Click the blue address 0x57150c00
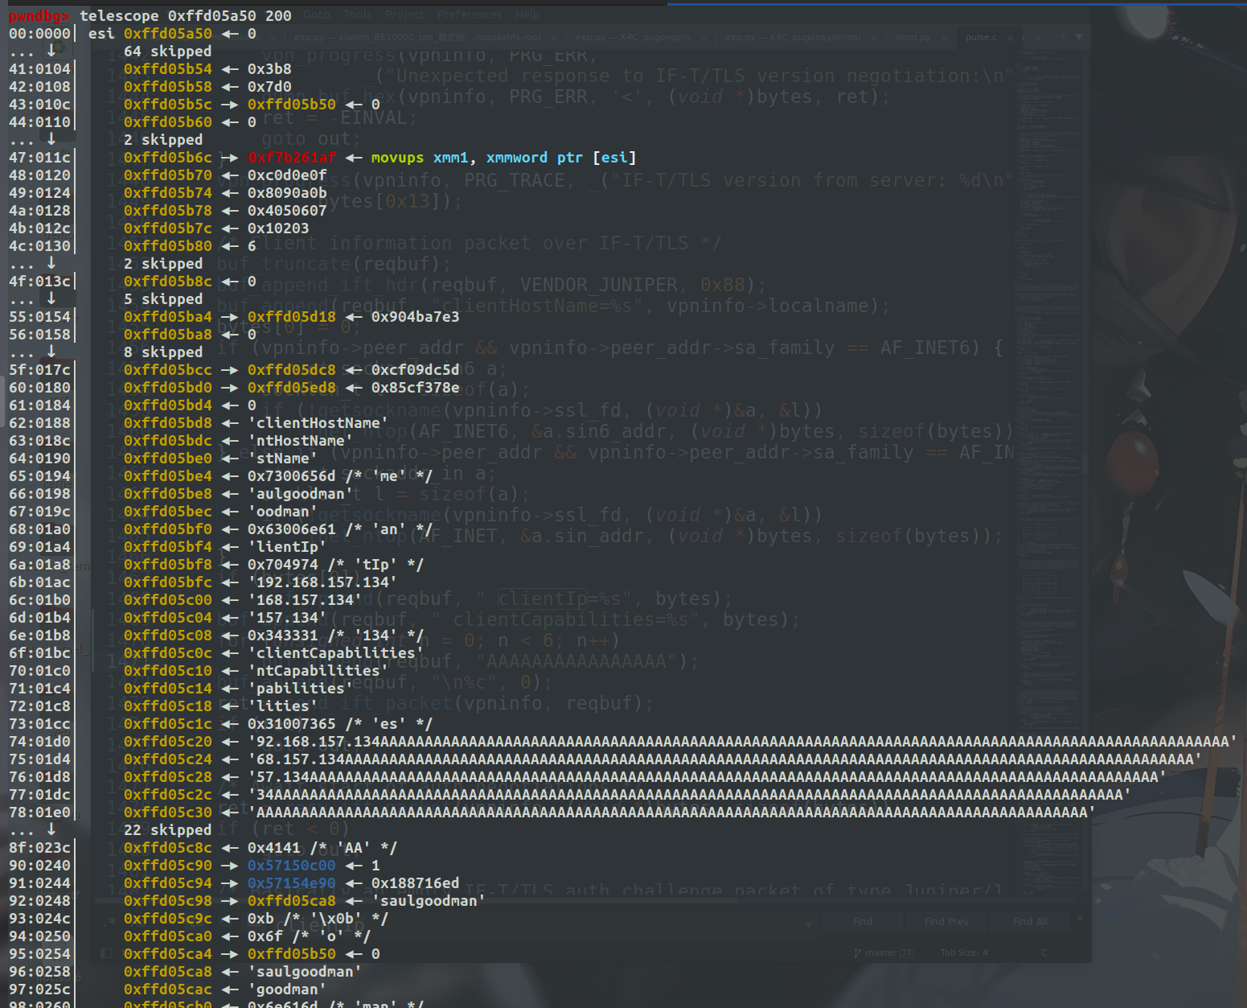1247x1008 pixels. [x=292, y=866]
